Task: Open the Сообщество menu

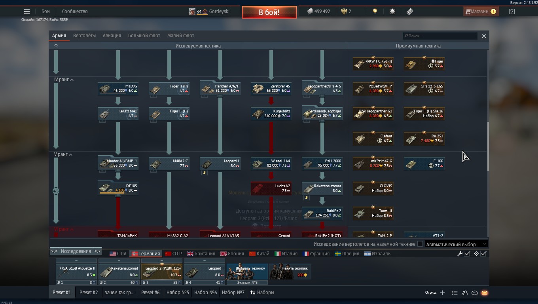Action: tap(75, 11)
